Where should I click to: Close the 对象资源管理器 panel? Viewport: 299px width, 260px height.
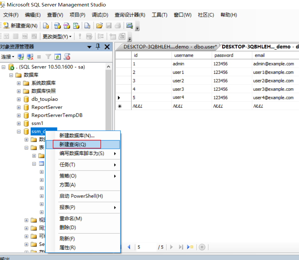(107, 47)
